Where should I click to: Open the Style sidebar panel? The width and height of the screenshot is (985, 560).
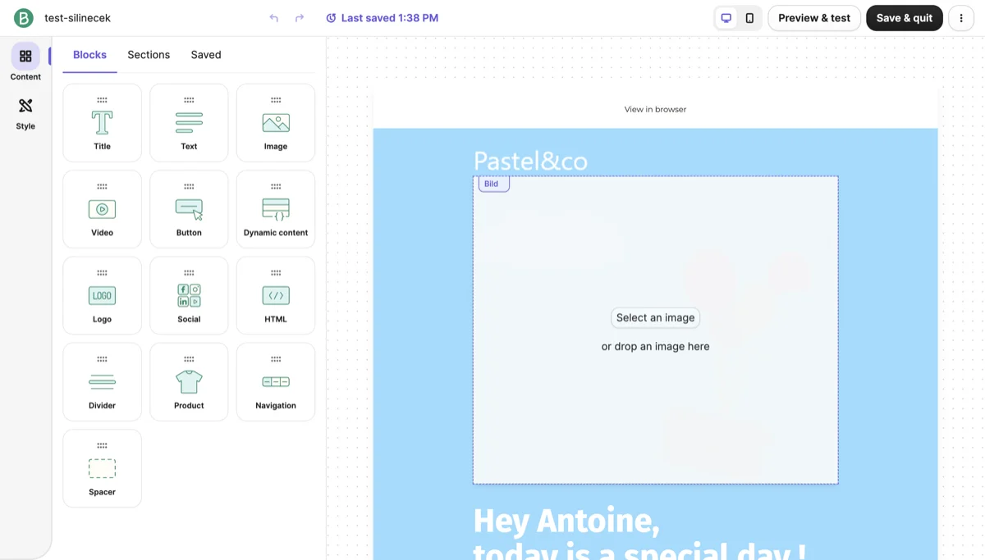coord(25,113)
